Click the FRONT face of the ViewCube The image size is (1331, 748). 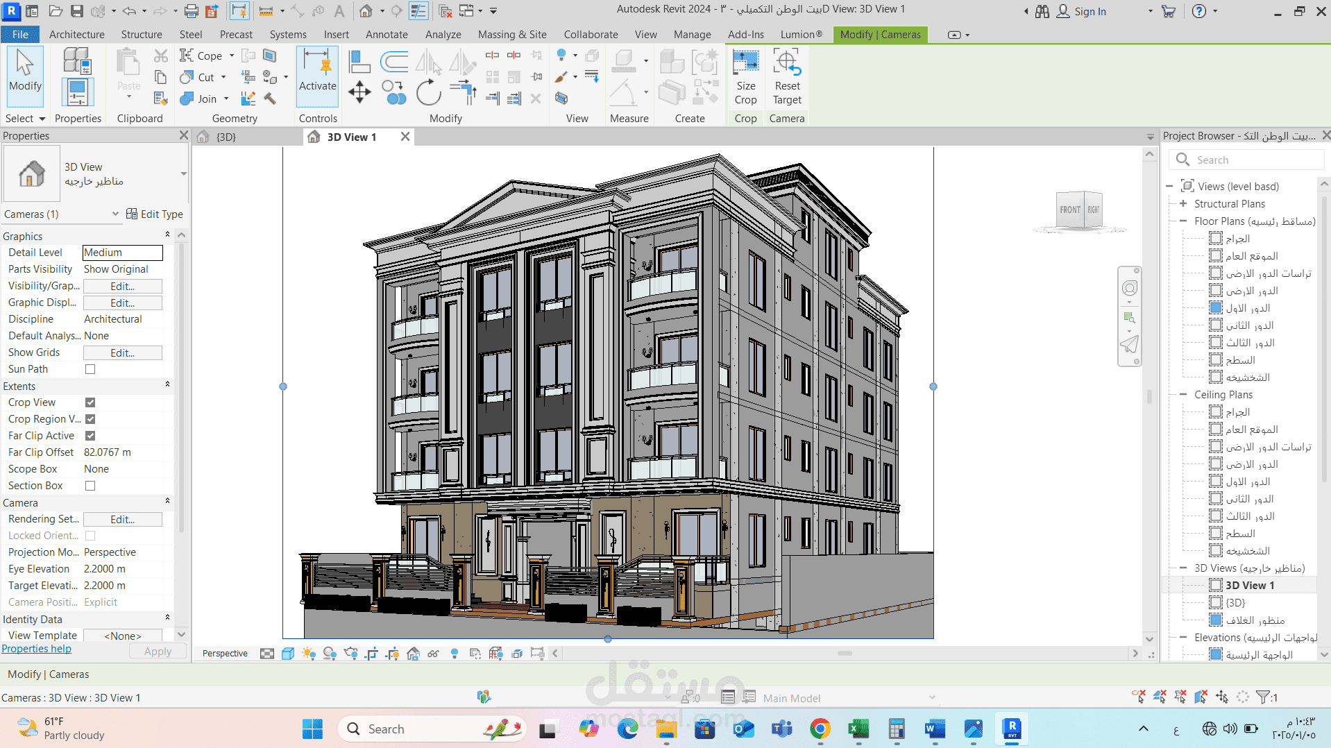point(1069,210)
